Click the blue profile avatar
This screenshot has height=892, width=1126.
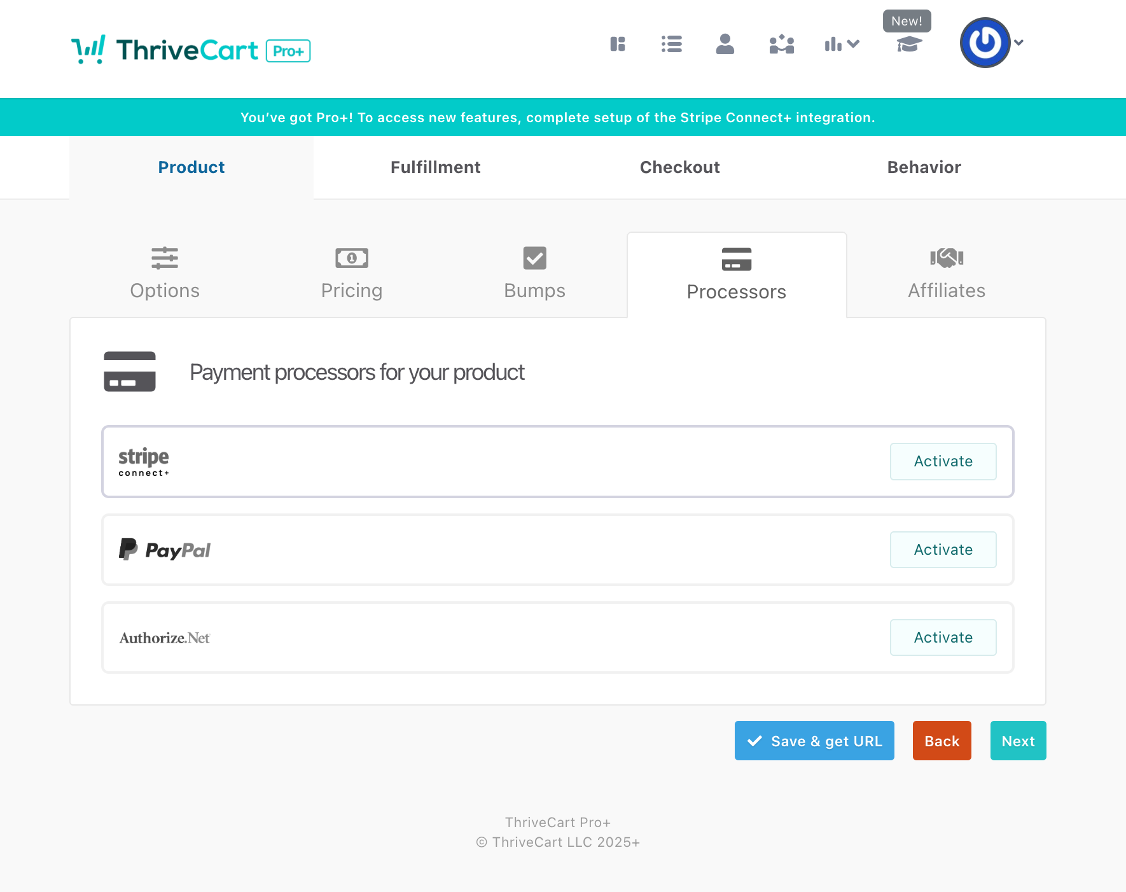pyautogui.click(x=985, y=43)
